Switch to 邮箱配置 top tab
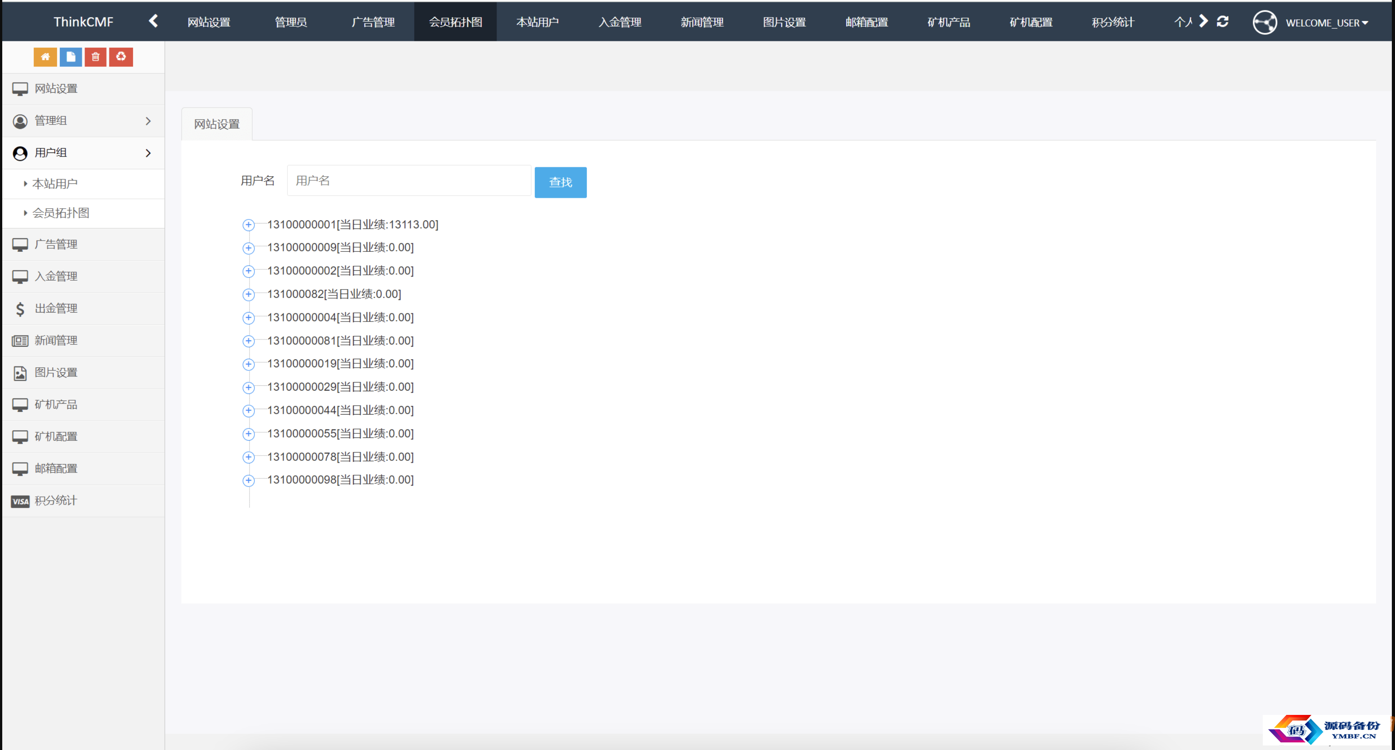The height and width of the screenshot is (750, 1395). [x=867, y=22]
